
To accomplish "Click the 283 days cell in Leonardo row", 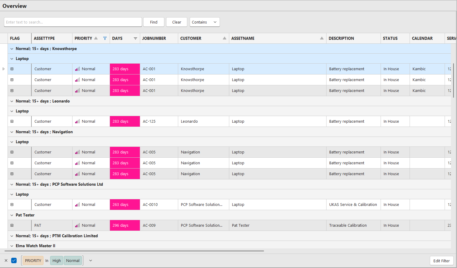I will click(125, 121).
